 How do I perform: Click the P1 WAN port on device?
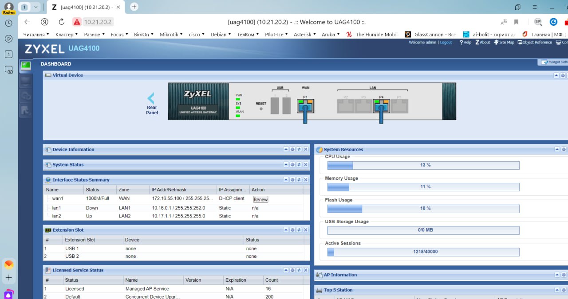(305, 106)
